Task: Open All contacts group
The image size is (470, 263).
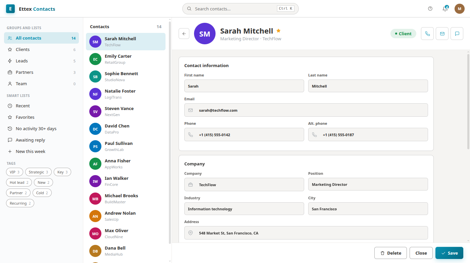Action: pyautogui.click(x=41, y=38)
